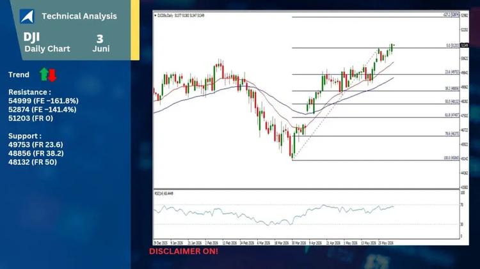Click the blue arrow logo icon

[x=27, y=16]
